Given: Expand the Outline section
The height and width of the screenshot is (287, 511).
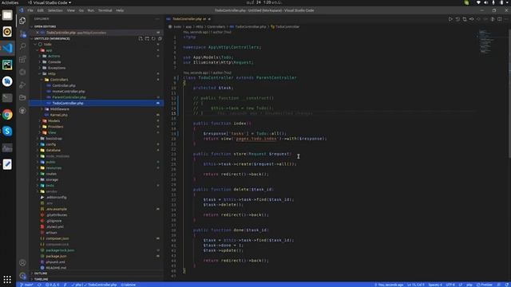Looking at the screenshot, I should click(41, 273).
